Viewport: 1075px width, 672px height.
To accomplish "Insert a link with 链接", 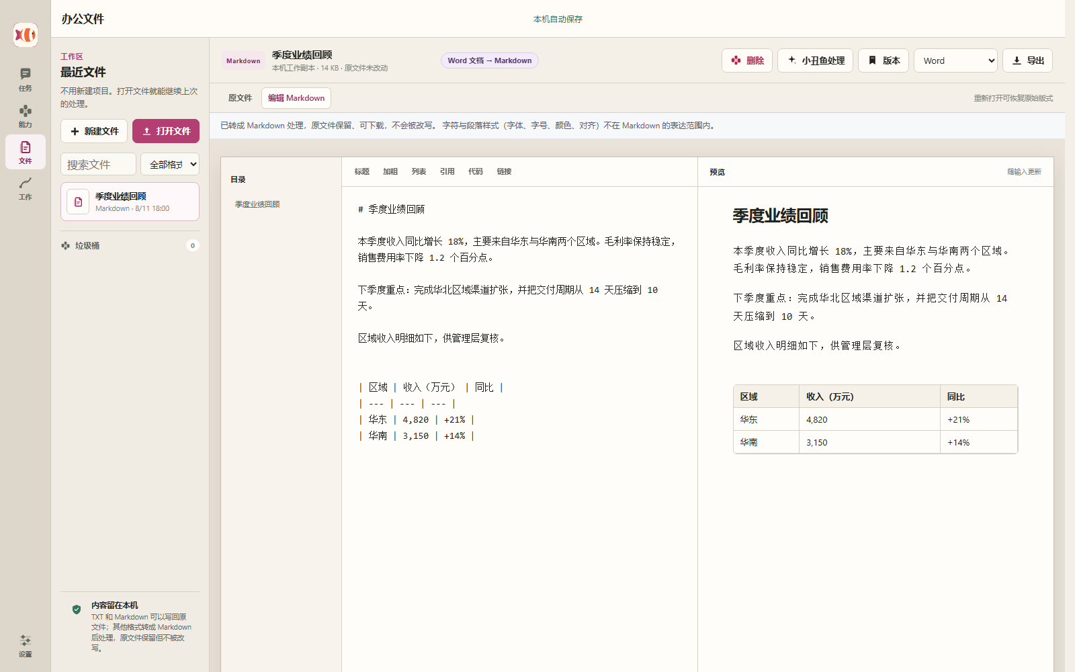I will [x=505, y=172].
